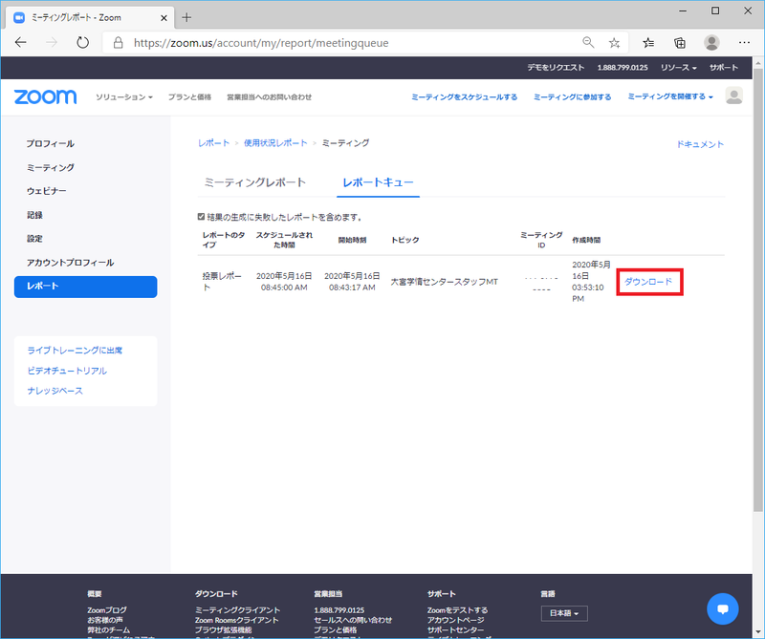Viewport: 765px width, 639px height.
Task: Click 使用状況レポート breadcrumb link
Action: click(275, 143)
